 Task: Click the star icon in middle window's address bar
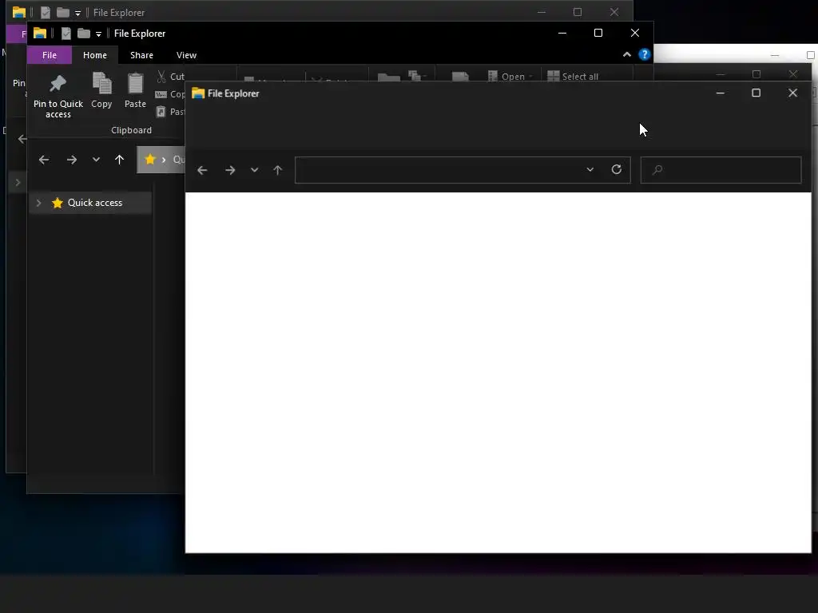coord(150,160)
